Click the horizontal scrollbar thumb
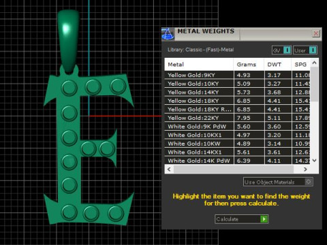The image size is (327, 245). click(x=234, y=169)
